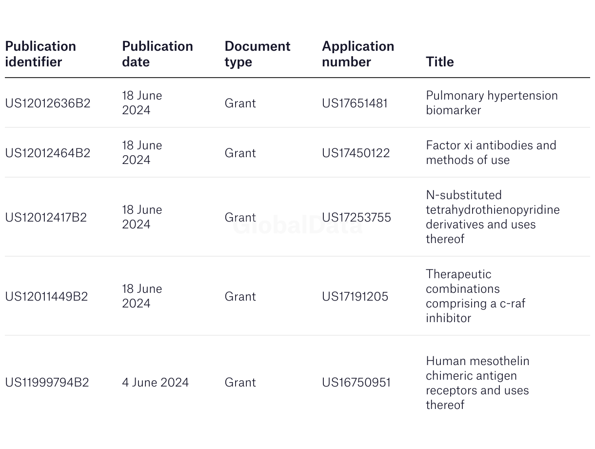Select application number US16750951
This screenshot has height=449, width=595.
356,382
